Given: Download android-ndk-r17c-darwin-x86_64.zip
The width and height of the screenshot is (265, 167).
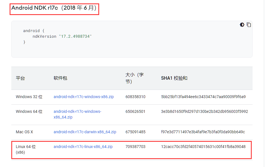Looking at the screenshot, I should (x=85, y=132).
